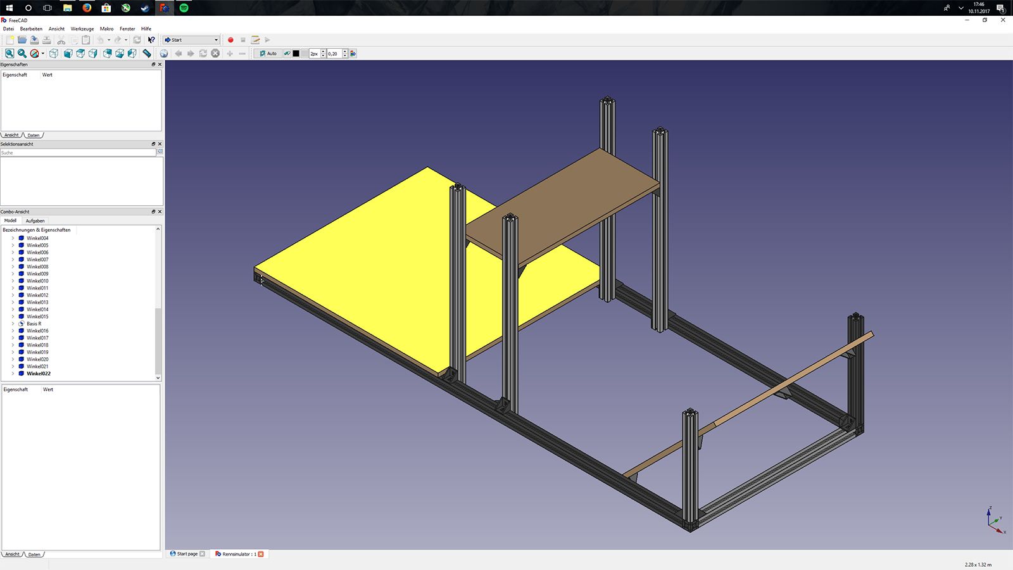The image size is (1013, 570).
Task: Toggle the Auto working plane button
Action: click(268, 54)
